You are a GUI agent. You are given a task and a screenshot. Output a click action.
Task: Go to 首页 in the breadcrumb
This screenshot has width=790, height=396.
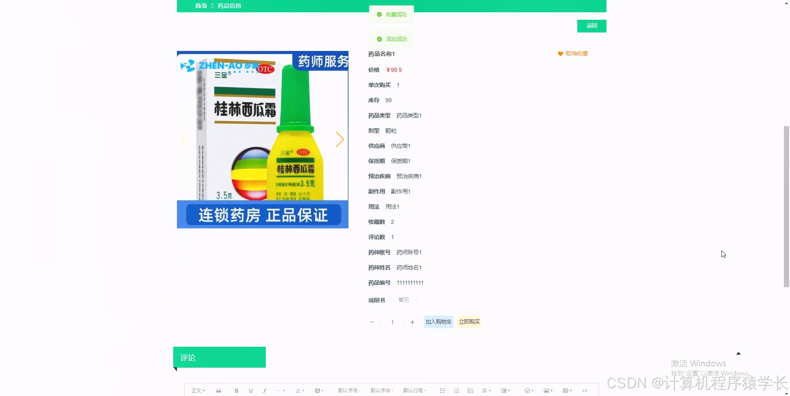click(x=201, y=6)
